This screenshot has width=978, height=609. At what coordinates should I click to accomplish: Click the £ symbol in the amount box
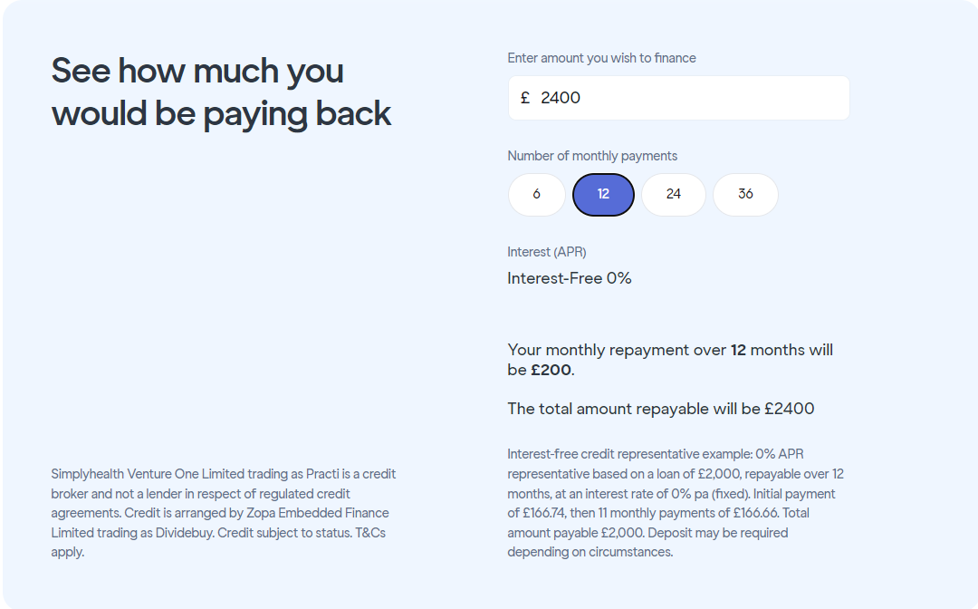525,98
